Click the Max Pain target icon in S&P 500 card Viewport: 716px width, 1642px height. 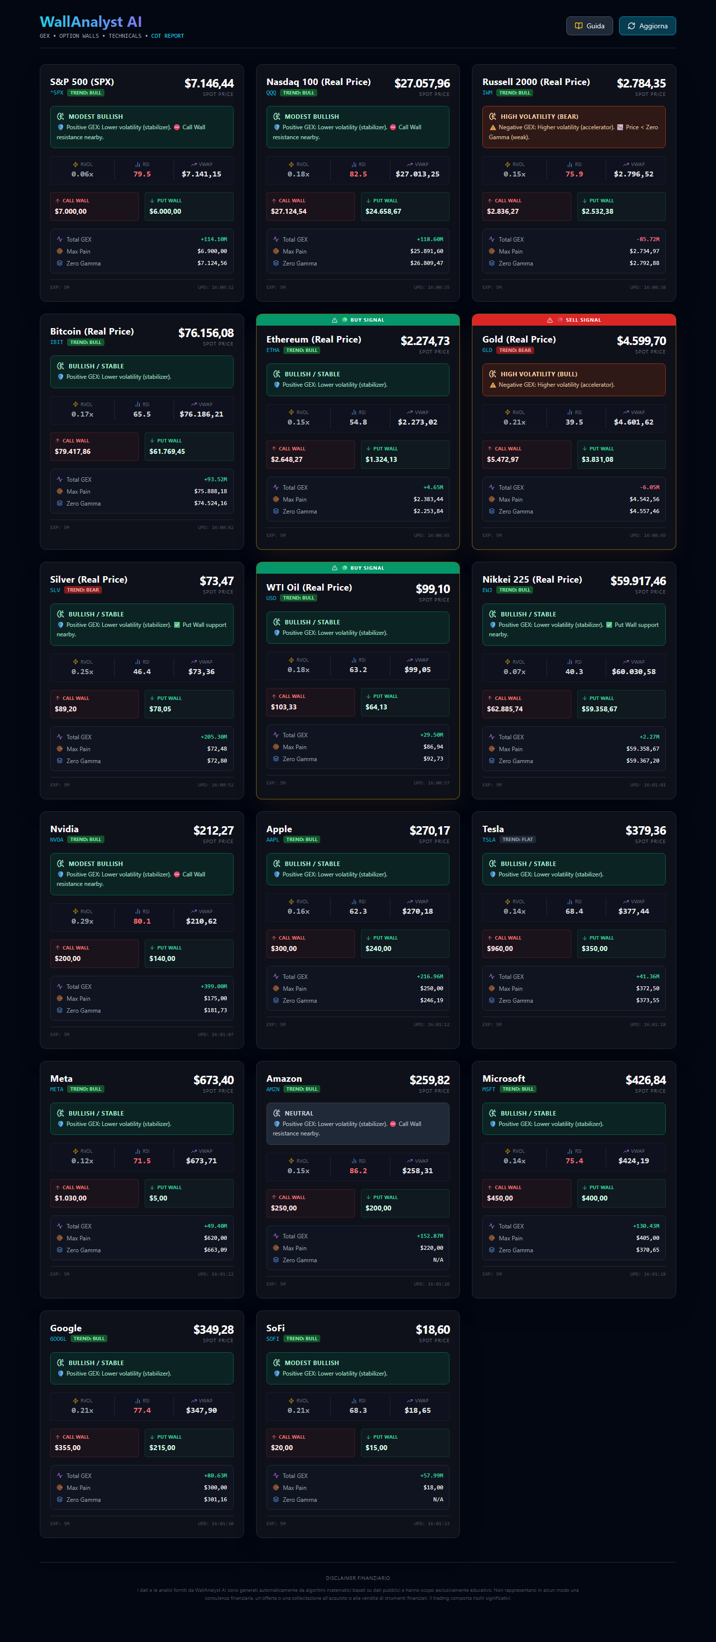click(x=60, y=251)
